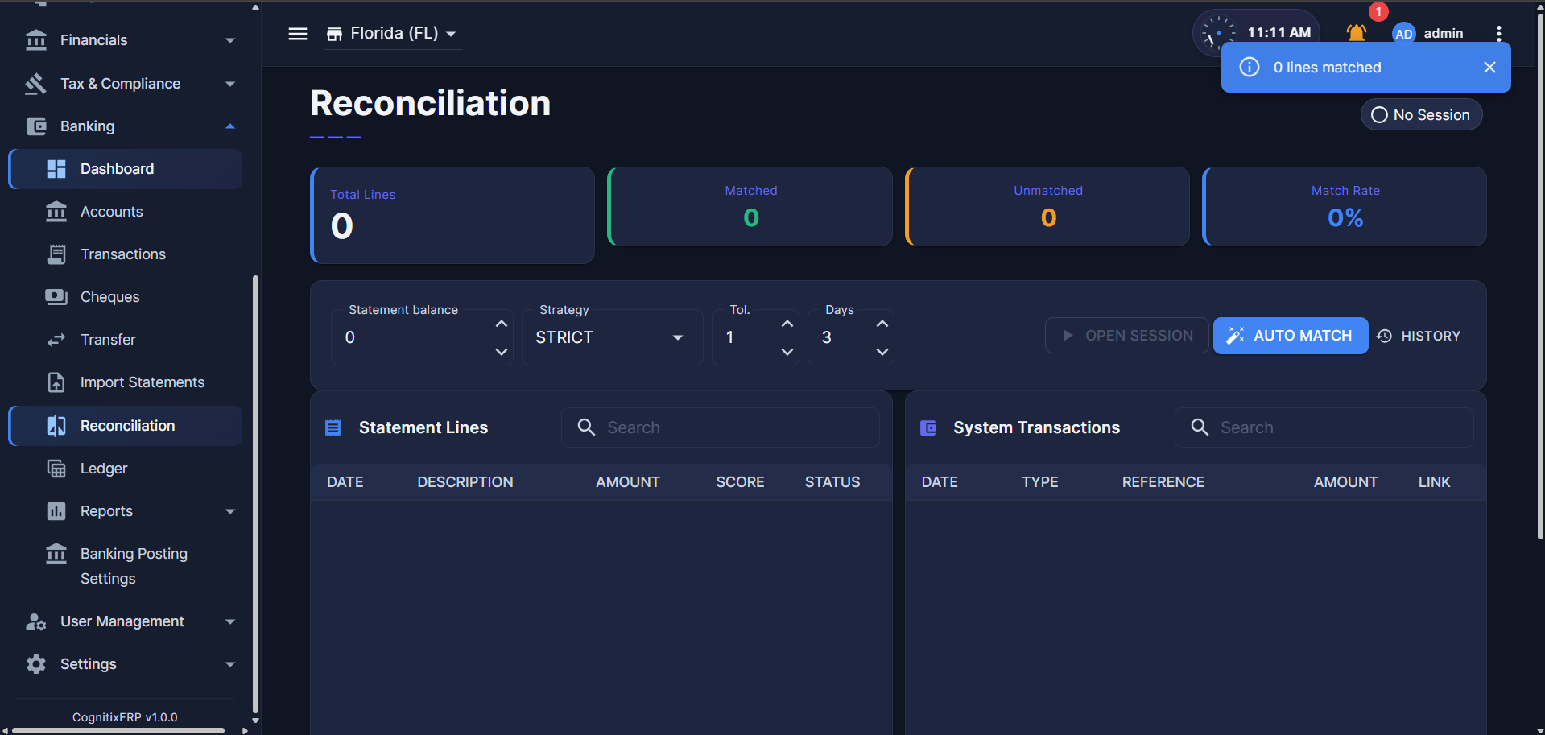Expand the Settings menu arrow
The width and height of the screenshot is (1545, 735).
[x=230, y=664]
